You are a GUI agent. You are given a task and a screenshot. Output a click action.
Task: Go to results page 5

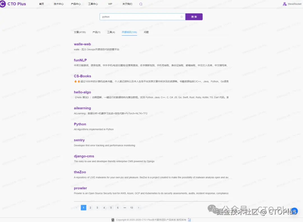pyautogui.click(x=111, y=207)
